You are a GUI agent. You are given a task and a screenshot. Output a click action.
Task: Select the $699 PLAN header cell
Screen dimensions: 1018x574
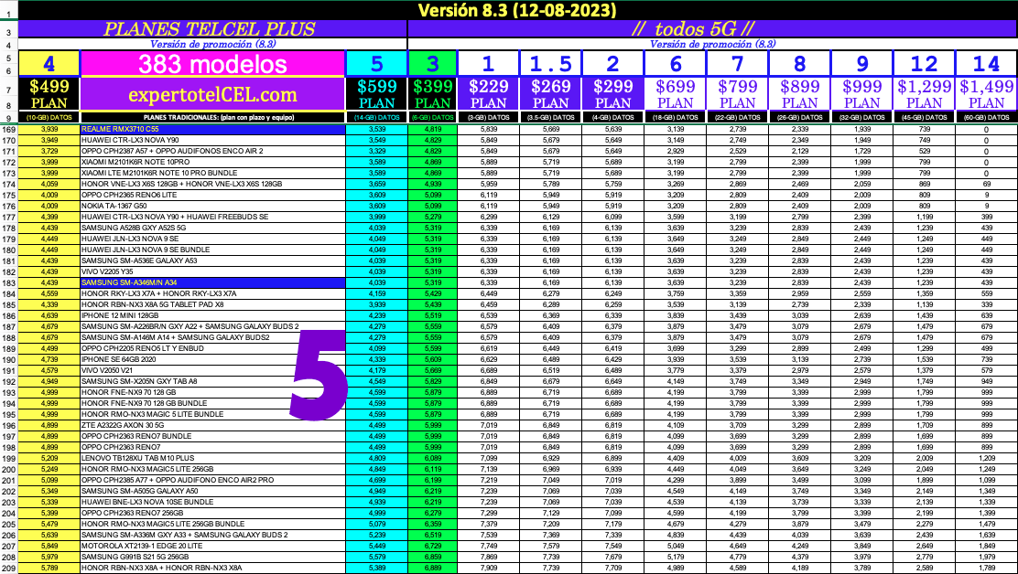tap(676, 94)
